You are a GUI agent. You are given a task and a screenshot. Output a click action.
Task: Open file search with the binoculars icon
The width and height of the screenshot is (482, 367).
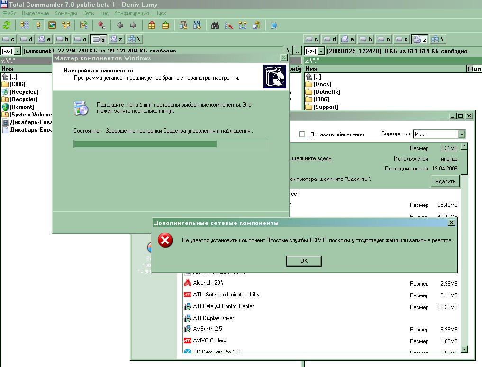215,25
